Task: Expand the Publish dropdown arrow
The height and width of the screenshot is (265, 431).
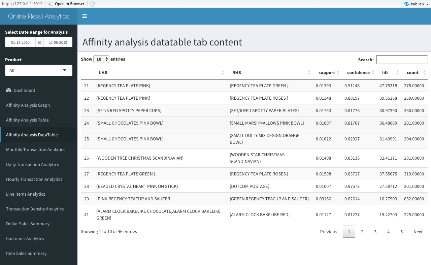Action: 427,4
